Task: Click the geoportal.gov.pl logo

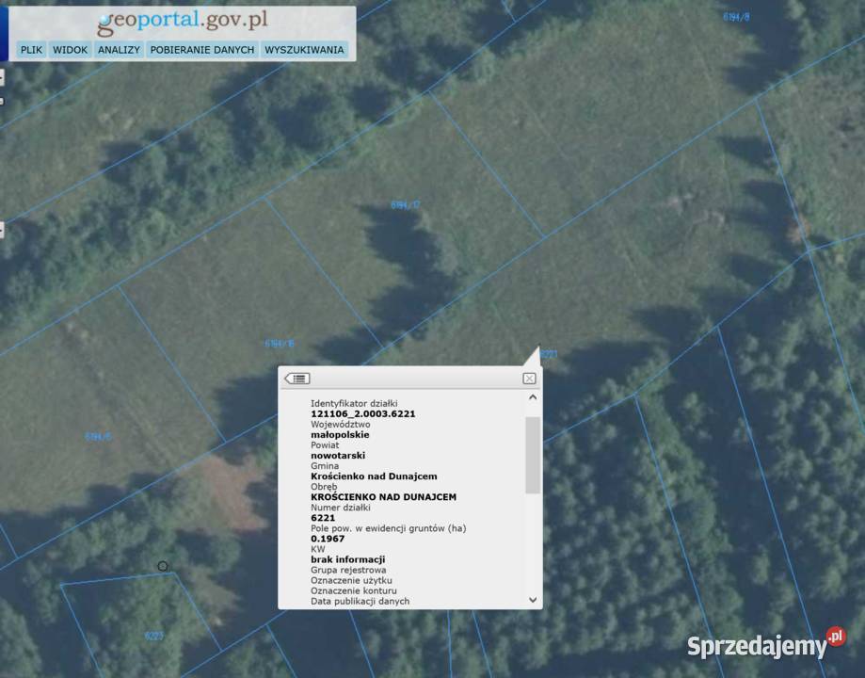Action: pyautogui.click(x=182, y=20)
